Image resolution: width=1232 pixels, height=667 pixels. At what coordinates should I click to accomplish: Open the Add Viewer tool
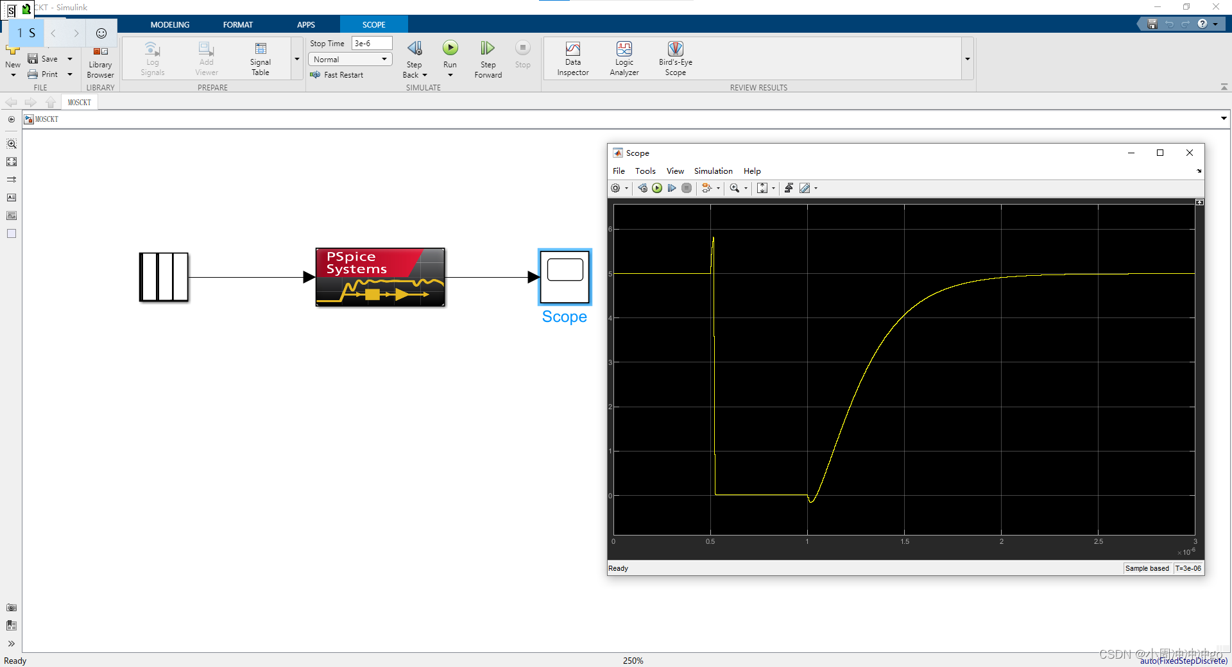205,58
